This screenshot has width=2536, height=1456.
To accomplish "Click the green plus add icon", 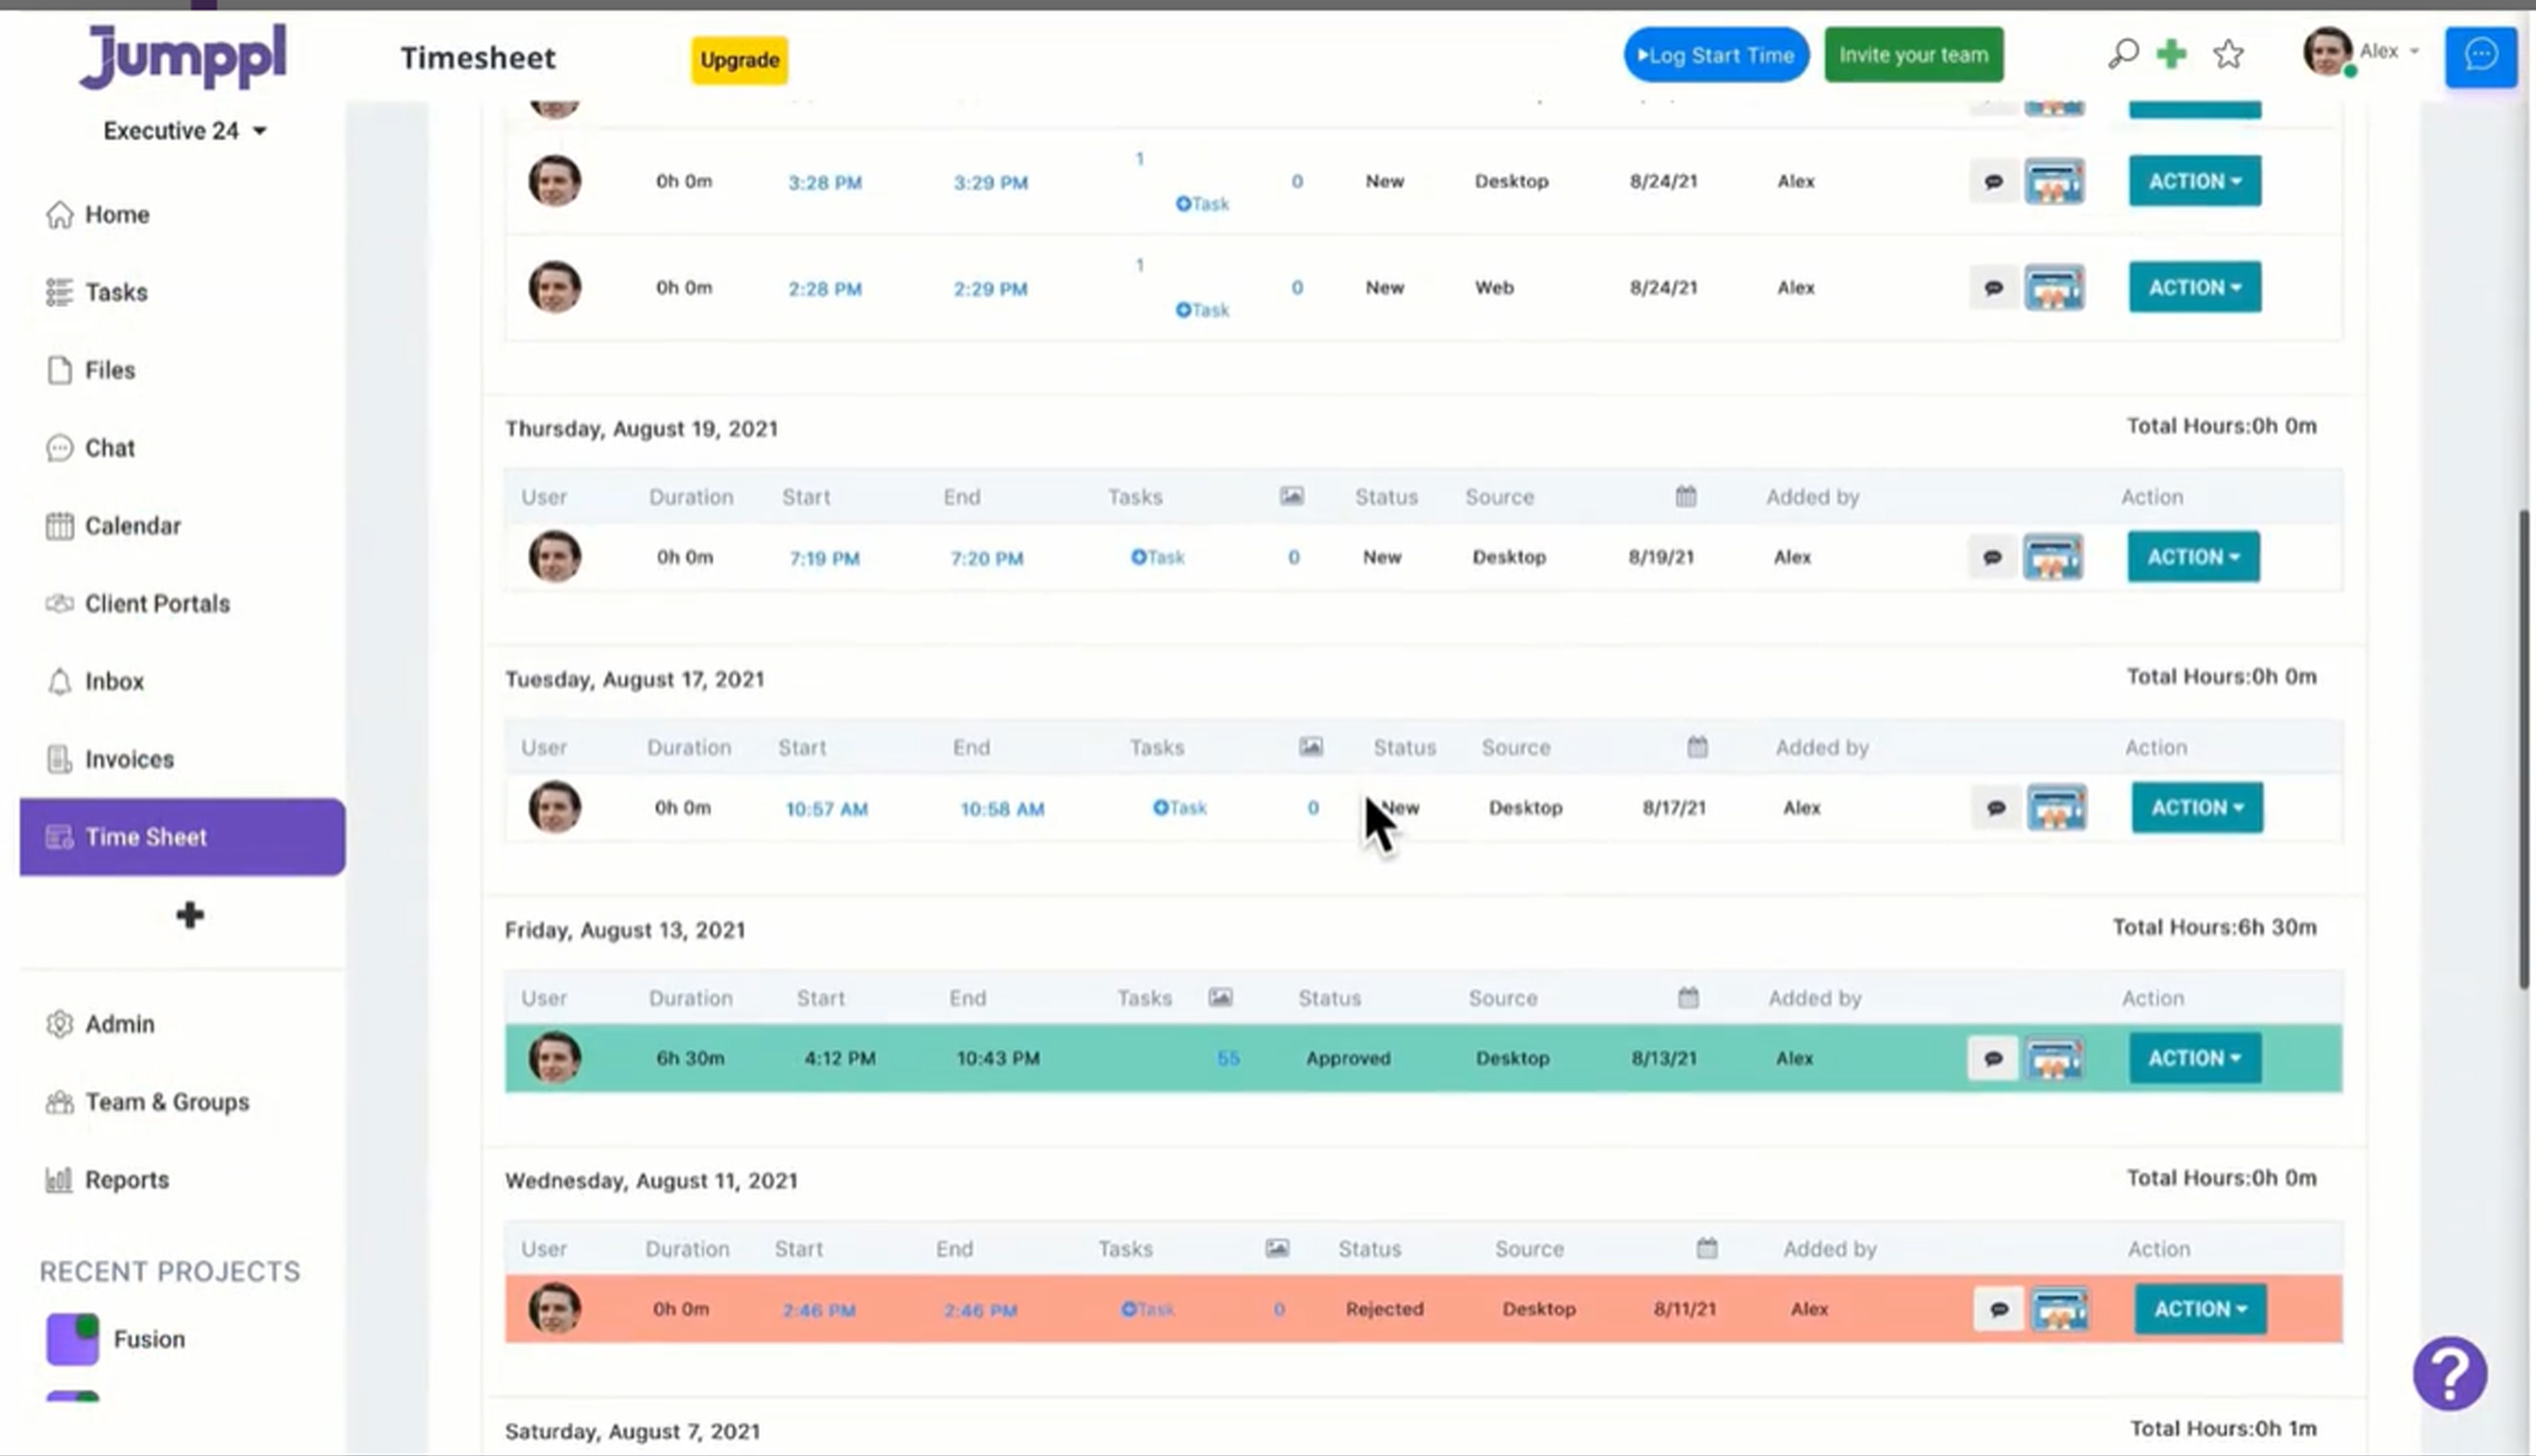I will pyautogui.click(x=2171, y=54).
